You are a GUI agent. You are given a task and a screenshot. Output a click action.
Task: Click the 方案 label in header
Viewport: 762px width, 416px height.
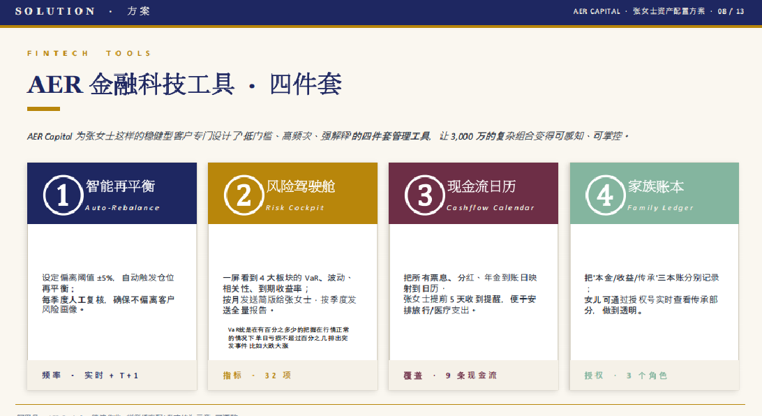138,11
